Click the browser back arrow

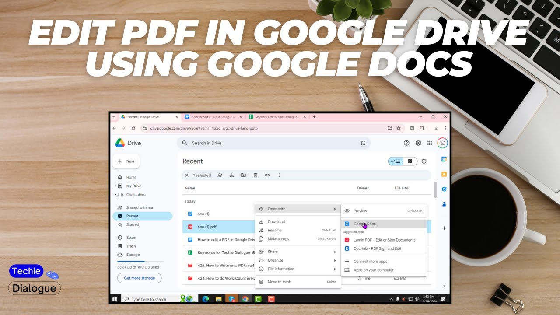(114, 128)
